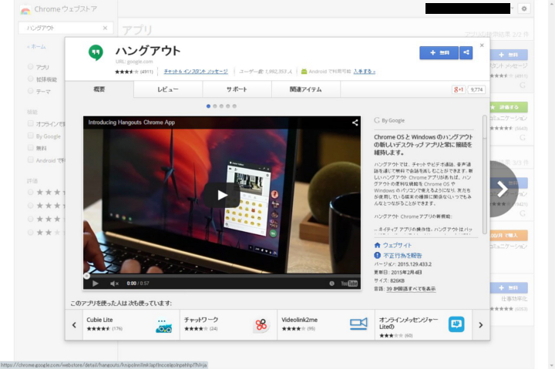
Task: Click the video share icon in the player
Action: 355,122
